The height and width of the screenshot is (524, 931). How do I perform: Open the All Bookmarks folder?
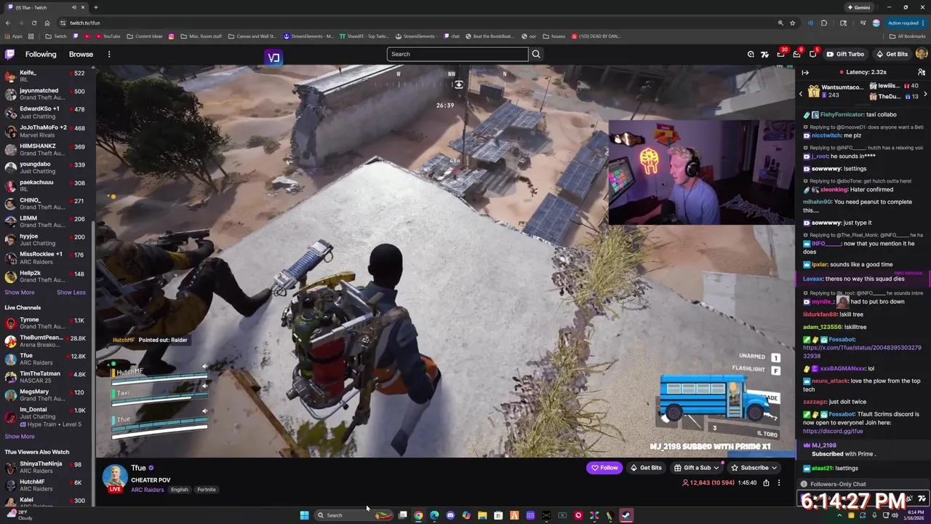click(x=907, y=36)
